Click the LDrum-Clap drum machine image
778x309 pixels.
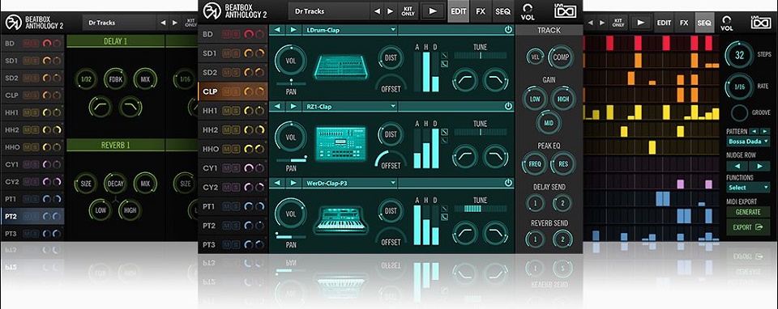coord(340,66)
